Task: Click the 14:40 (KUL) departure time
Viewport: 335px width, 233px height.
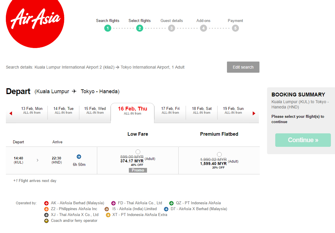Action: pyautogui.click(x=18, y=160)
